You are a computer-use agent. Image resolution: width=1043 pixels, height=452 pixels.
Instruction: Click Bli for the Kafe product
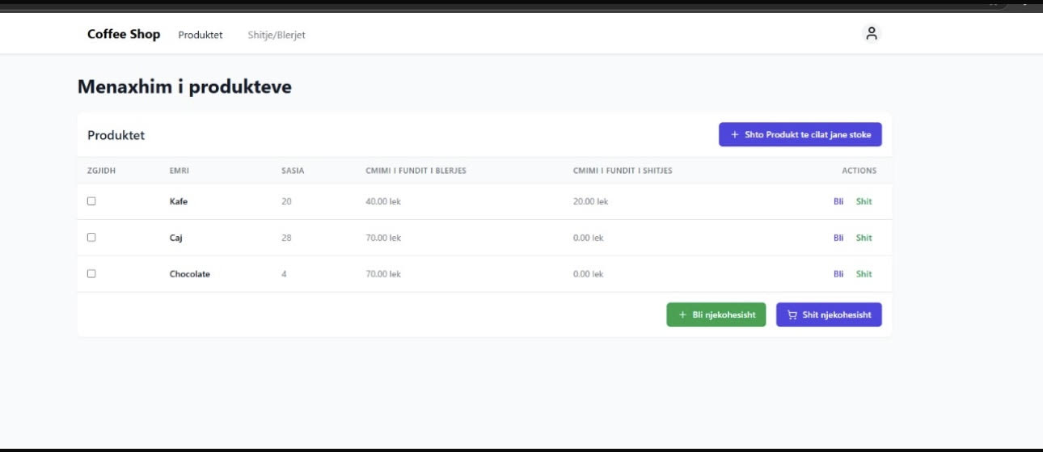(x=838, y=201)
